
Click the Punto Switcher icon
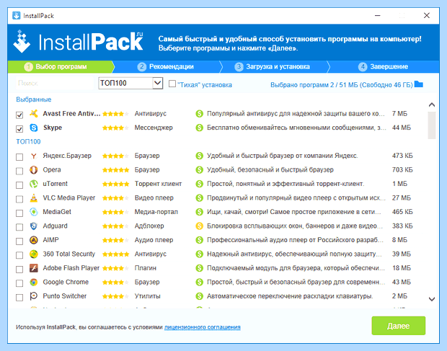(34, 296)
